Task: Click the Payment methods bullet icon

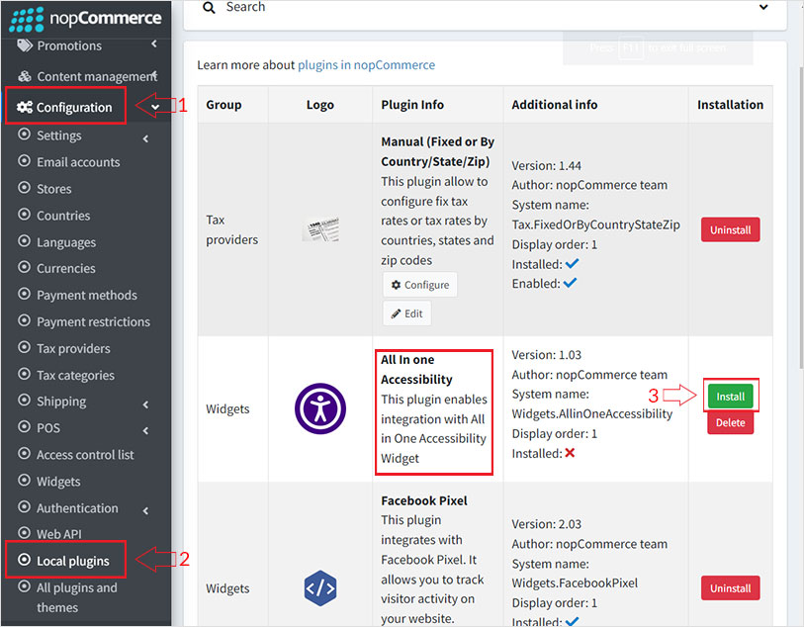Action: pos(24,294)
